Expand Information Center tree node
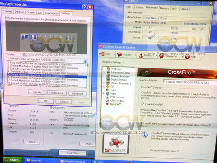The height and width of the screenshot is (163, 217). click(x=104, y=72)
